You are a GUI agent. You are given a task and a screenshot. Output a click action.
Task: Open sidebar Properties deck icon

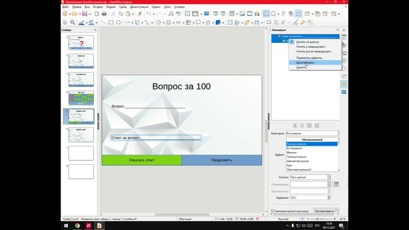coord(344,37)
